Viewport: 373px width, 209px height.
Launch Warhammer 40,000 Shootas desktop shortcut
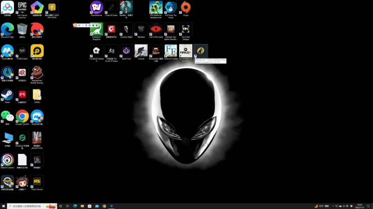point(37,74)
